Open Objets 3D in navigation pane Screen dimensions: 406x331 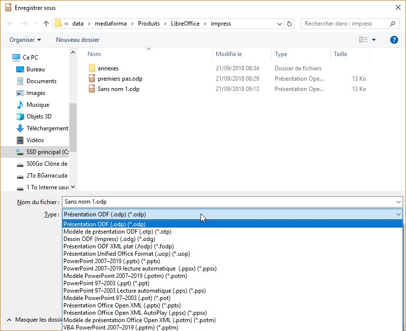[x=39, y=117]
